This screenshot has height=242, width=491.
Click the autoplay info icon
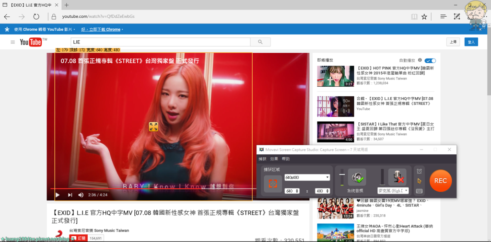(x=420, y=60)
